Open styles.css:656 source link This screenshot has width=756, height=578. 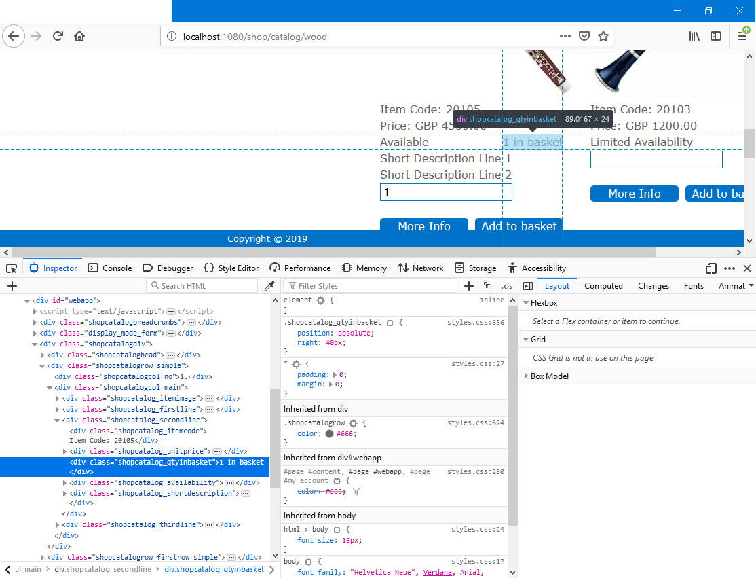pos(476,323)
